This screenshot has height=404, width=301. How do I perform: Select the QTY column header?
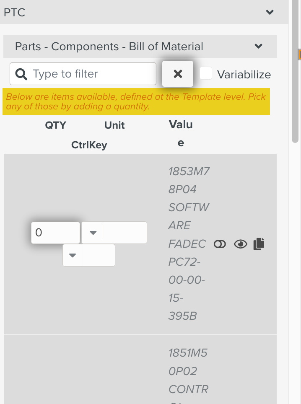[x=56, y=125]
